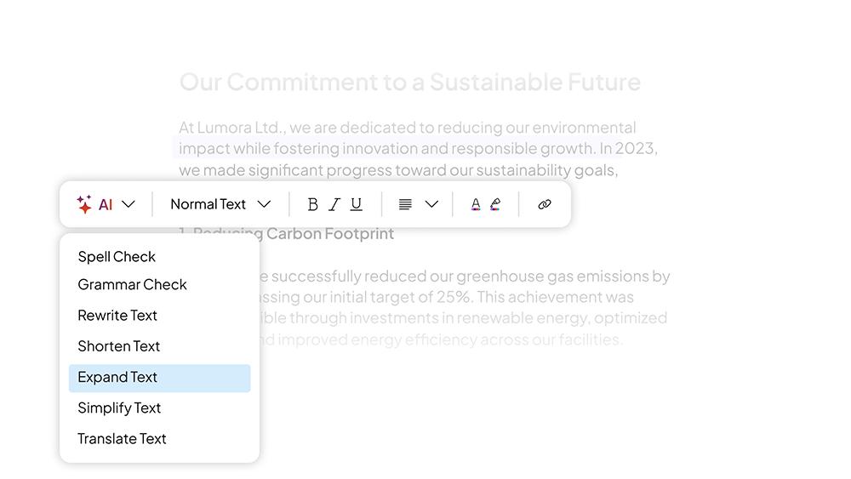Expand the alignment options chevron
This screenshot has height=479, width=851.
(x=431, y=204)
